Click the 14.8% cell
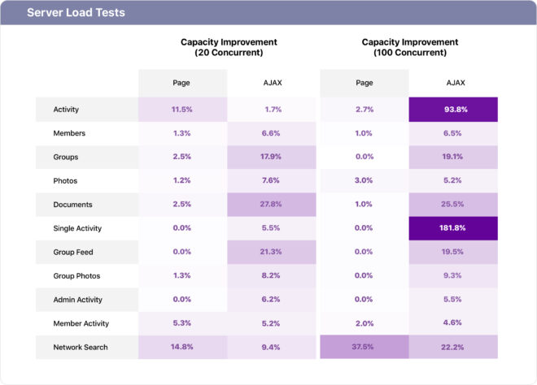The image size is (537, 385). 181,347
